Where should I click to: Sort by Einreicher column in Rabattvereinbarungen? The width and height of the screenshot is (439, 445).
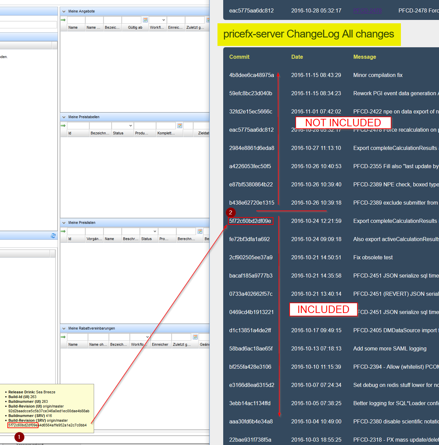pyautogui.click(x=160, y=345)
